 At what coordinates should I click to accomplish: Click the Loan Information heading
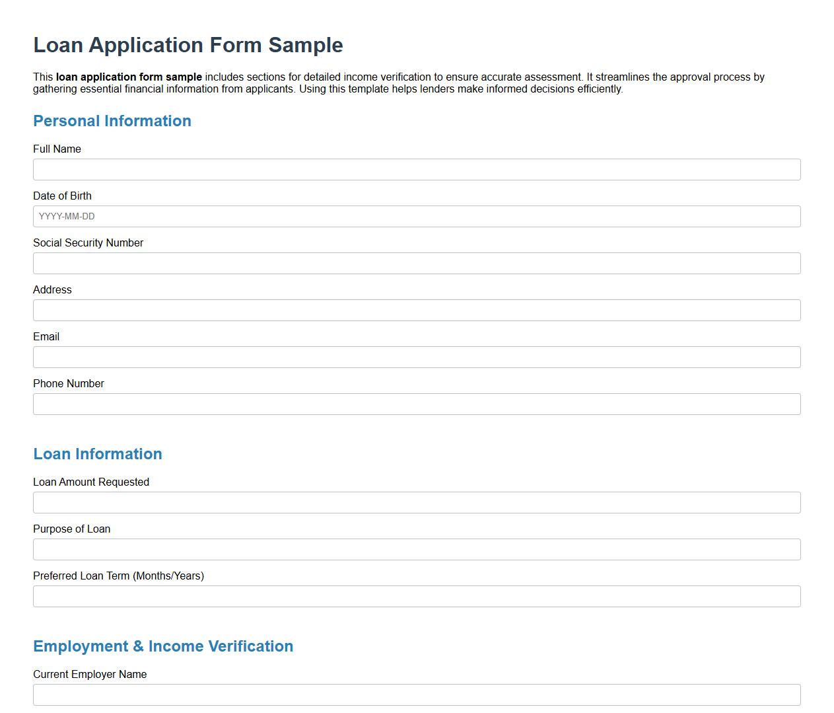click(x=97, y=454)
